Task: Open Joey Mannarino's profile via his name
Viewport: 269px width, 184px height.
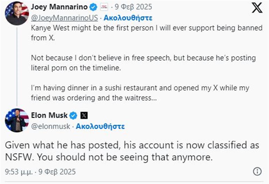Action: (x=59, y=7)
